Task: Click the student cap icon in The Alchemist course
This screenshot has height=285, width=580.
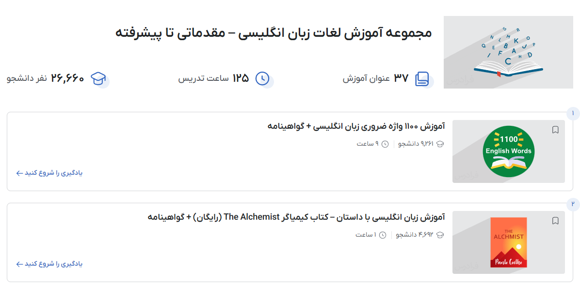Action: coord(440,235)
